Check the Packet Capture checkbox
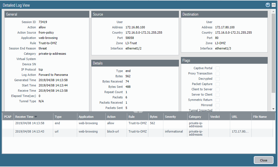Screen dimensions: 278x167 pyautogui.click(x=218, y=84)
